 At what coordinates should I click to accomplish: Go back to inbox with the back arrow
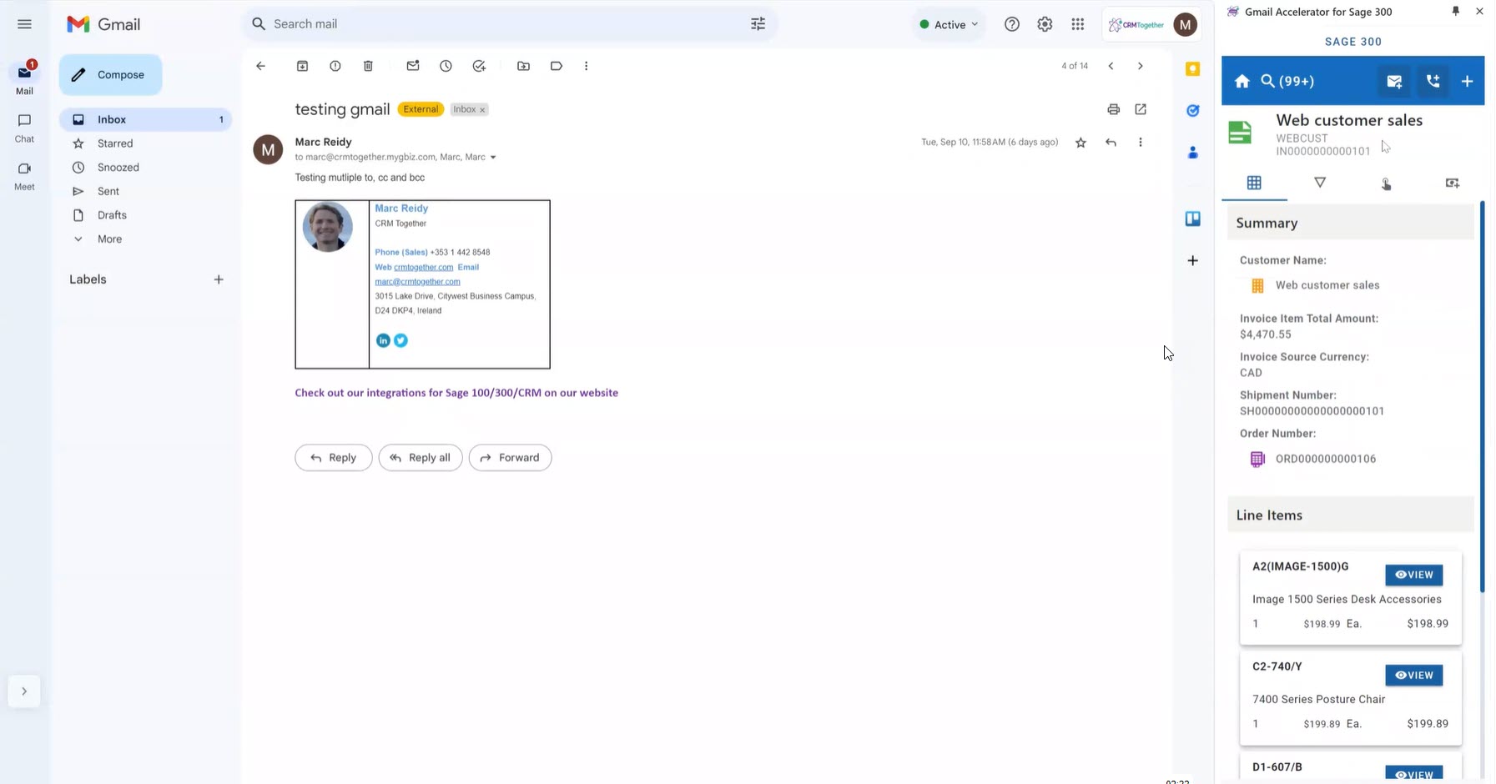coord(260,66)
